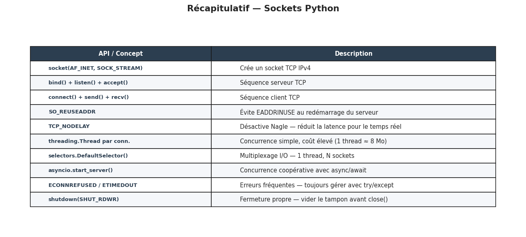Screen dimensions: 526x237
Task: Click the title "Récapitulatif — Sockets Python"
Action: [x=263, y=9]
